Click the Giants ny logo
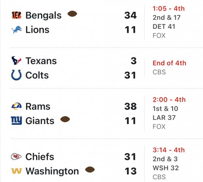 (16, 120)
